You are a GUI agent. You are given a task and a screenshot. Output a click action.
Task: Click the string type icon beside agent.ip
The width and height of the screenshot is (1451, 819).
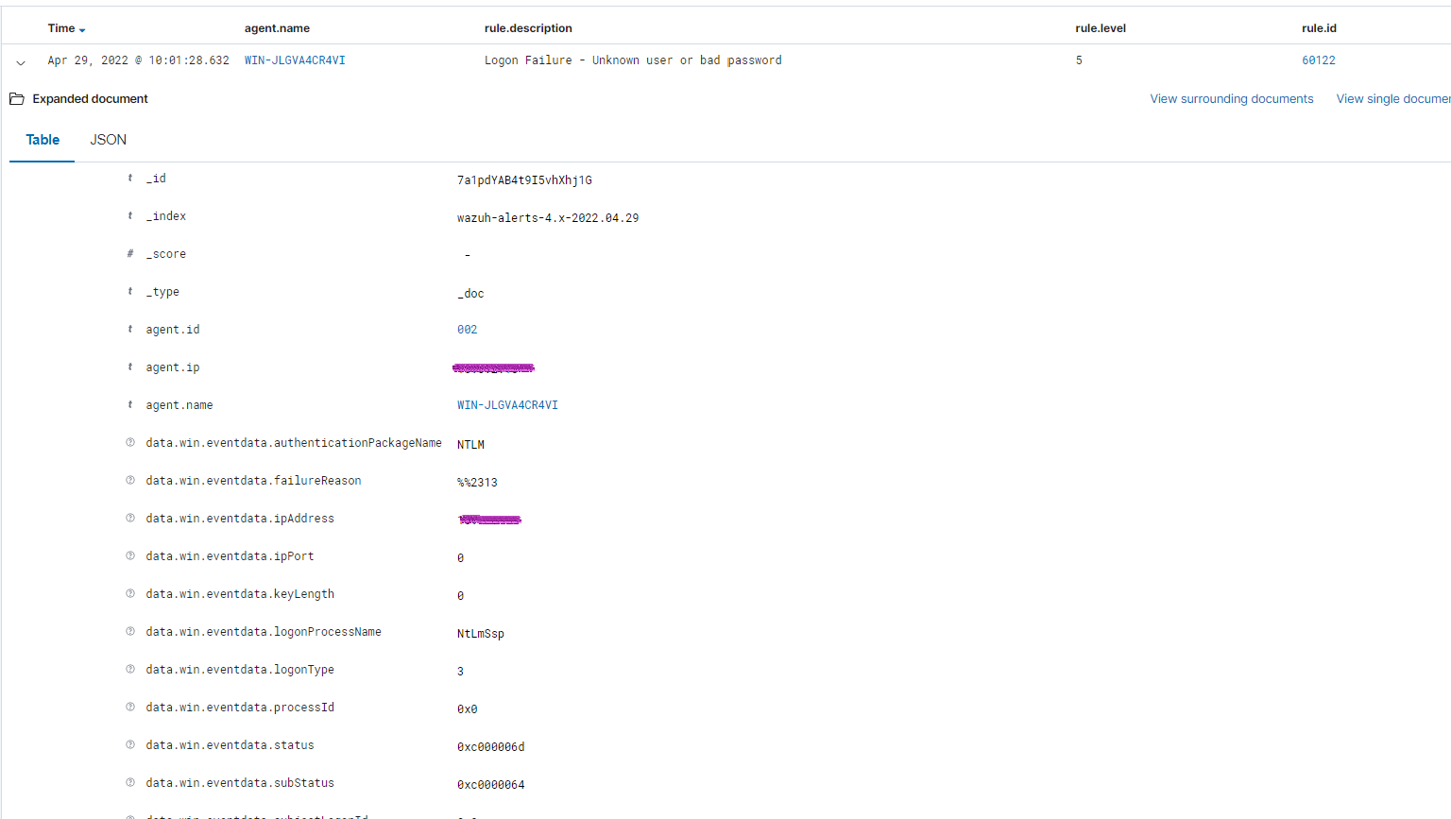(129, 367)
